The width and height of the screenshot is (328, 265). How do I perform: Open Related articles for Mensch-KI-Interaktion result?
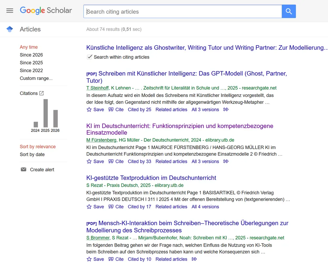(171, 259)
